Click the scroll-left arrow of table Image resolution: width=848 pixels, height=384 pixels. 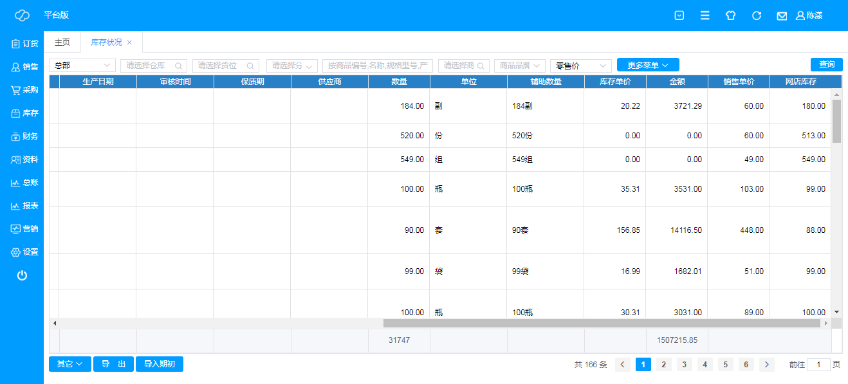55,324
